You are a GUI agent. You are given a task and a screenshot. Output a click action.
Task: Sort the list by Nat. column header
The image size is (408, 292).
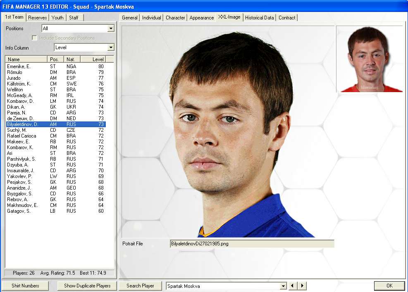(x=72, y=59)
